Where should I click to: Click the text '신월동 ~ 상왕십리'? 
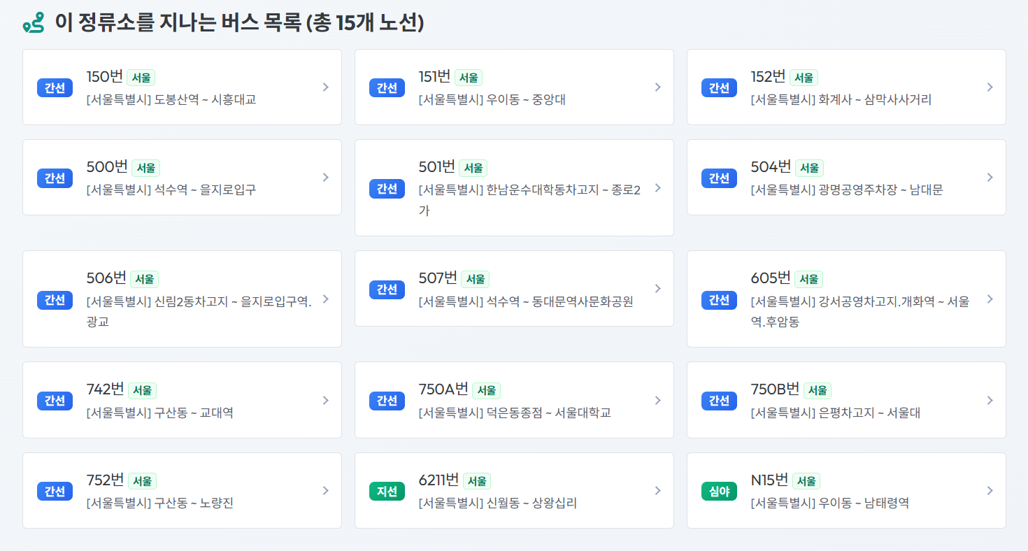(531, 503)
